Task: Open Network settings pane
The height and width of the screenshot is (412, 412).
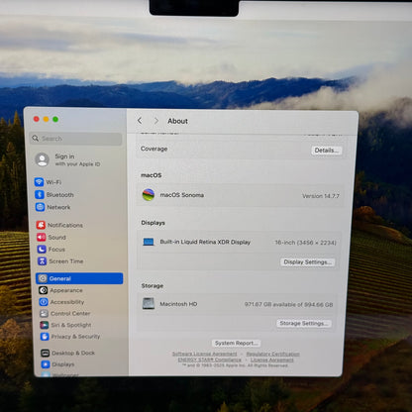Action: coord(52,207)
